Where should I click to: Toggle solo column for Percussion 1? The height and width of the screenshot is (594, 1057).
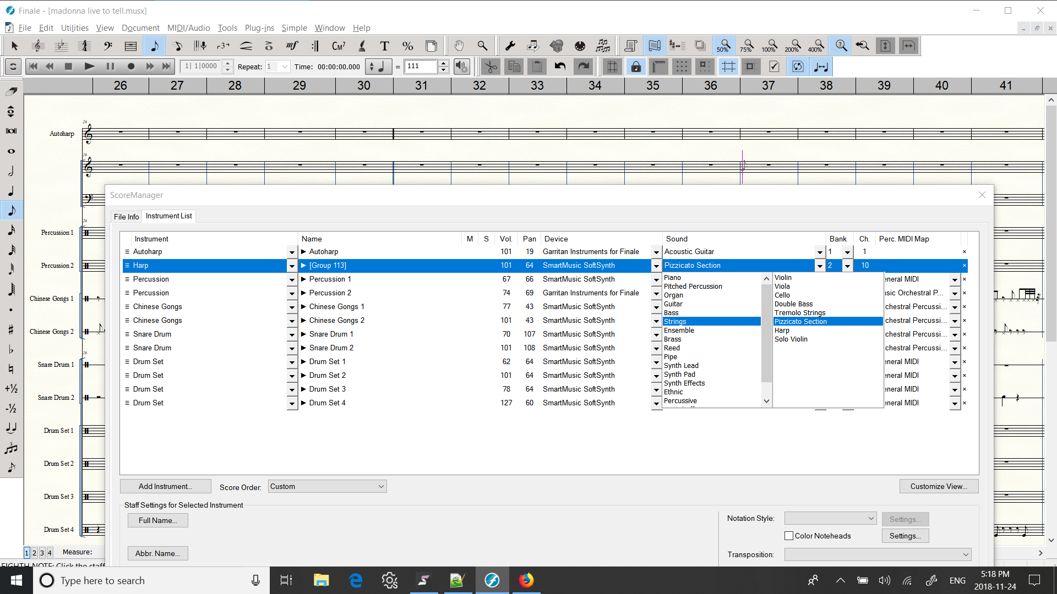(x=486, y=279)
